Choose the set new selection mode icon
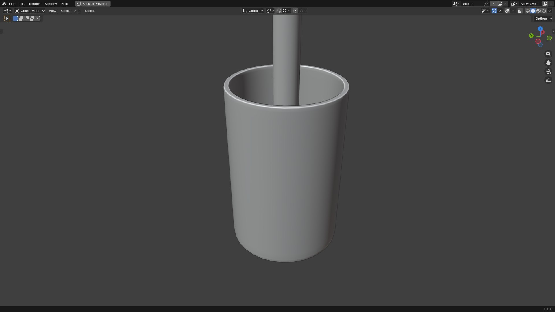Screen dimensions: 555x312 pos(16,18)
